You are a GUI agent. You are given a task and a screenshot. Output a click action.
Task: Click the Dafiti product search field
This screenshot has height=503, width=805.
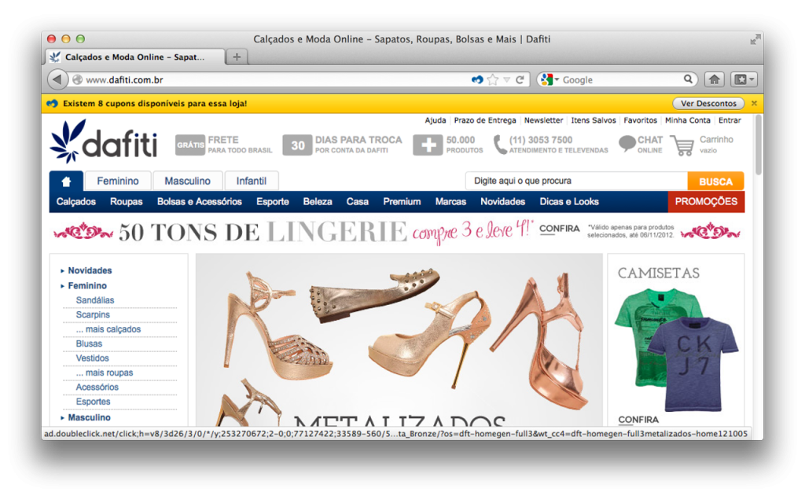click(576, 182)
